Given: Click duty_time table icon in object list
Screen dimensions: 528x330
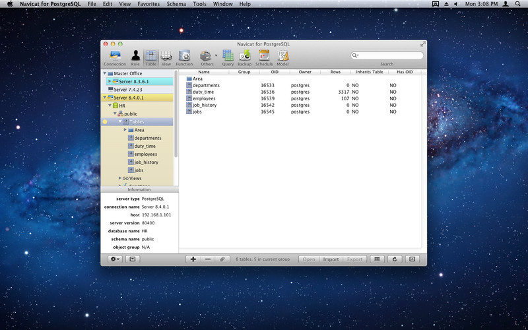Looking at the screenshot, I should click(189, 92).
